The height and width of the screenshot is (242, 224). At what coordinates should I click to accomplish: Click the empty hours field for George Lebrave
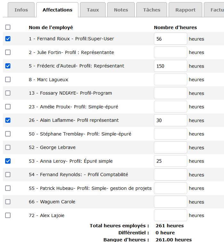(170, 147)
